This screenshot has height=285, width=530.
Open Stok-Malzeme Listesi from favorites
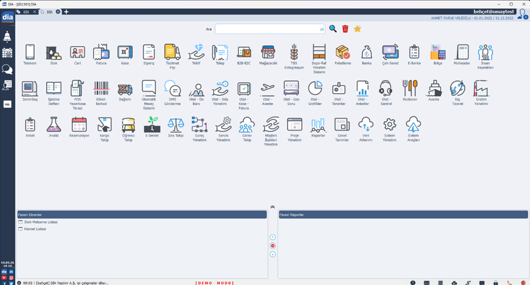point(40,222)
